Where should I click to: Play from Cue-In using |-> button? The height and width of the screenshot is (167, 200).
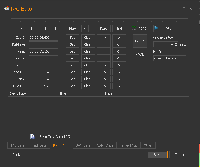(103, 38)
